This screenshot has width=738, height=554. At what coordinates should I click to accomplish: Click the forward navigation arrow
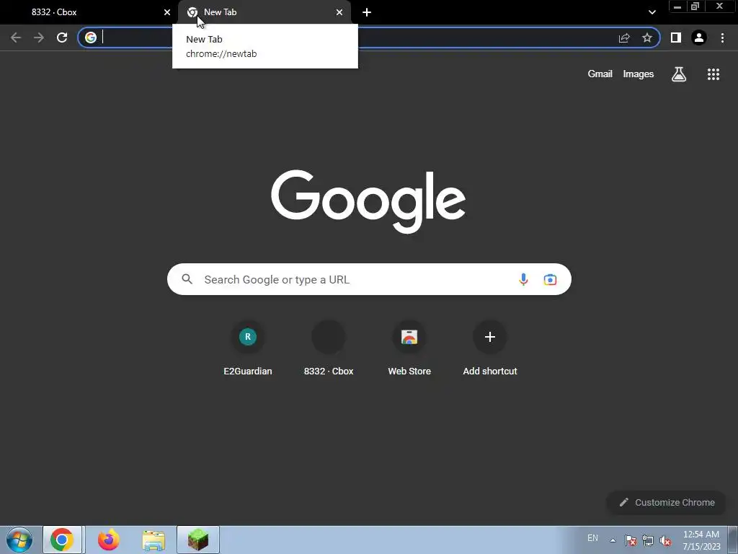(x=39, y=38)
